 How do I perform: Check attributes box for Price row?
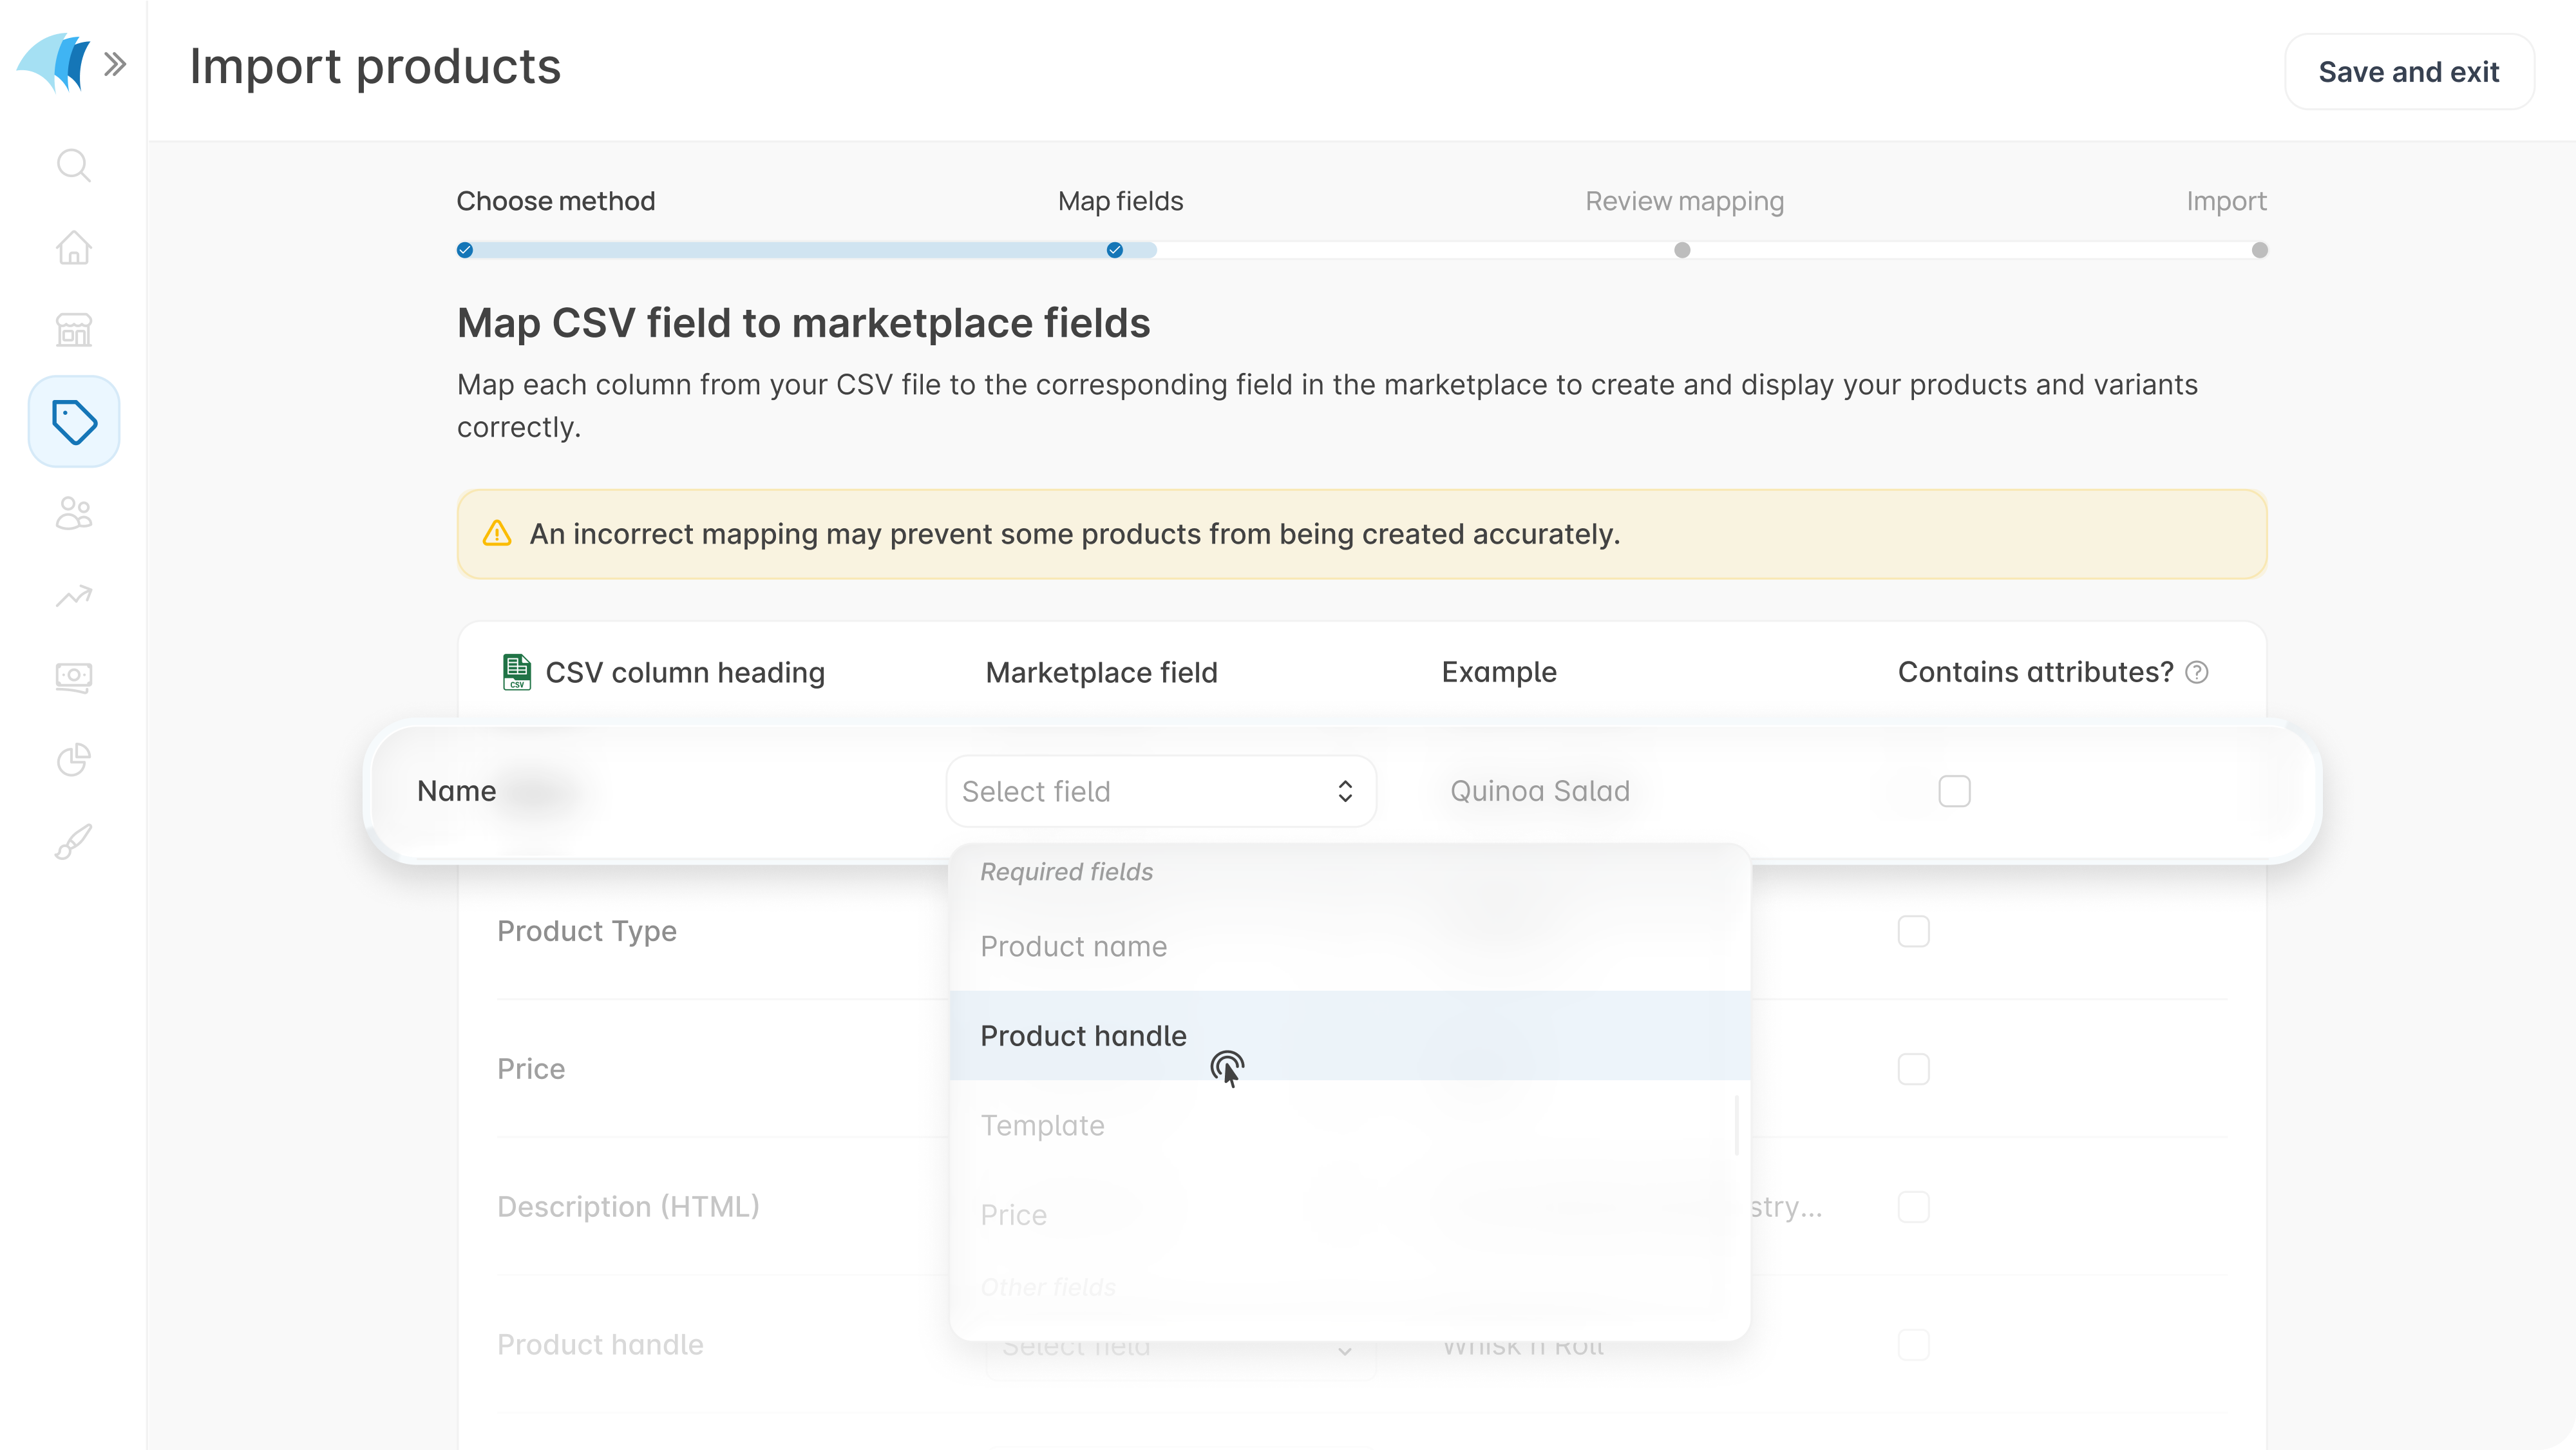point(1912,1069)
